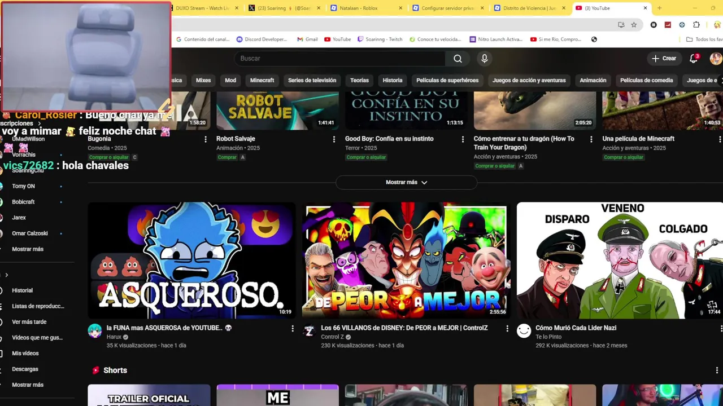The image size is (723, 406).
Task: Open the Control Z channel name link
Action: pyautogui.click(x=333, y=337)
